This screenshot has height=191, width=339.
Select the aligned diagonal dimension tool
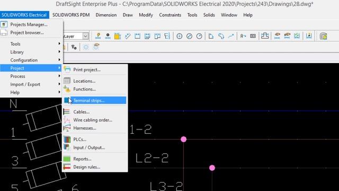point(128,36)
